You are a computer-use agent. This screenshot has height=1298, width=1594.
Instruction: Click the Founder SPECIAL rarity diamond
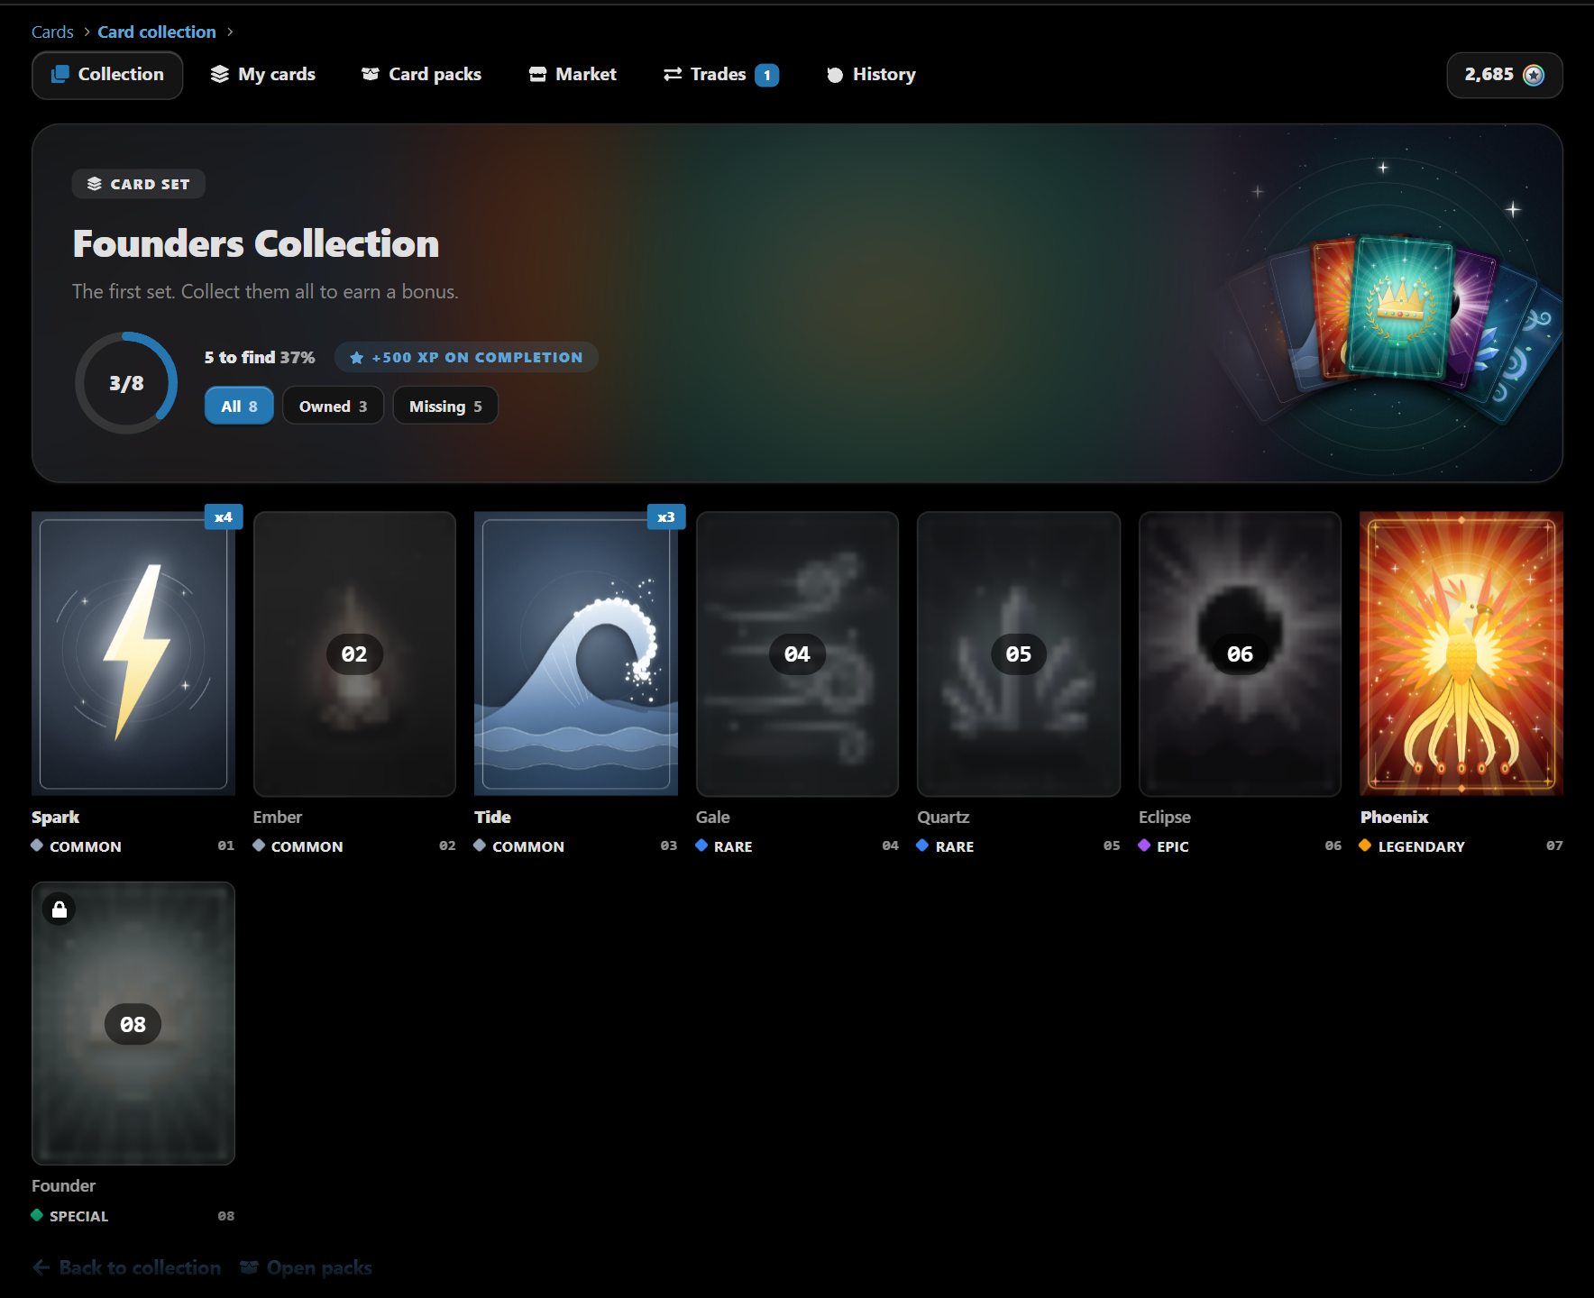pos(37,1215)
